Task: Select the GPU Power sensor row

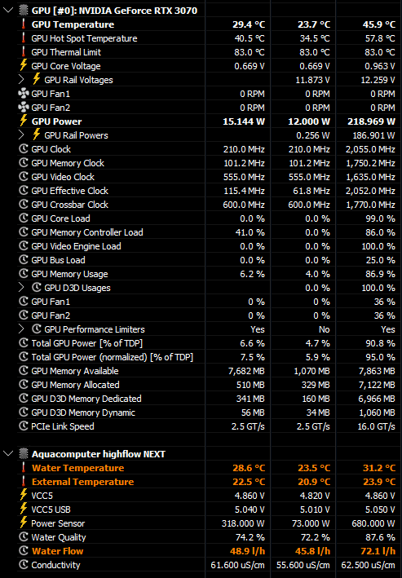Action: pyautogui.click(x=209, y=121)
